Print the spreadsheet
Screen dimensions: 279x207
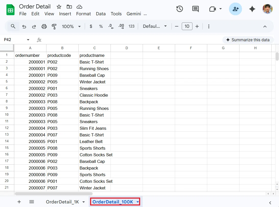tap(44, 27)
